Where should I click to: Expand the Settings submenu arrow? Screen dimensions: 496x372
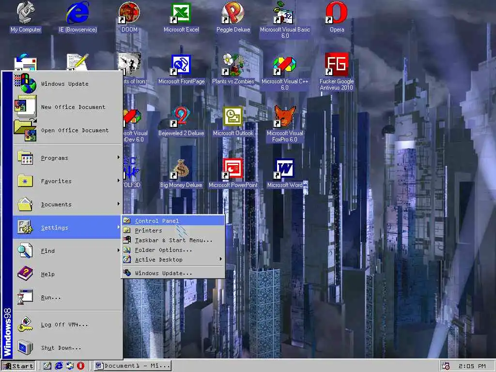tap(118, 227)
